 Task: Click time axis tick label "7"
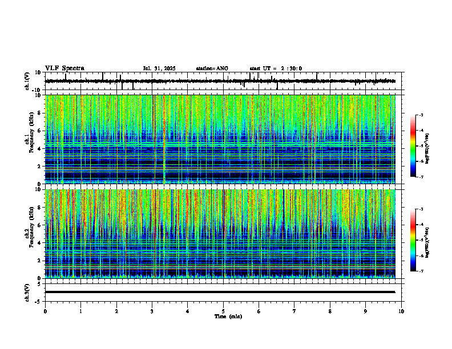pos(294,311)
